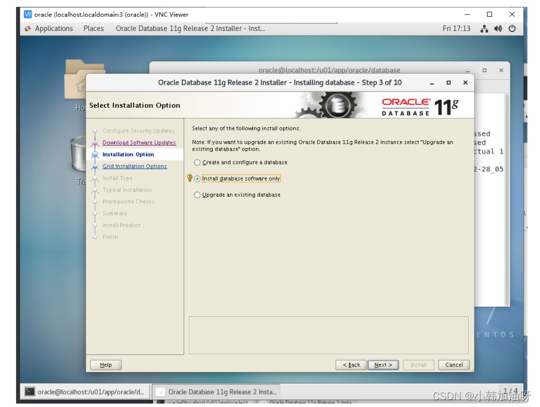Maximize the terminal window behind installer
Viewport: 540px width, 407px height.
click(484, 70)
